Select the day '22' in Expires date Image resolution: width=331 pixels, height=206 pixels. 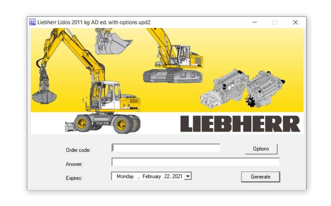(x=167, y=176)
